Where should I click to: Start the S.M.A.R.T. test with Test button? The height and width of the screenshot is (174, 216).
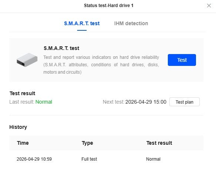(x=182, y=60)
